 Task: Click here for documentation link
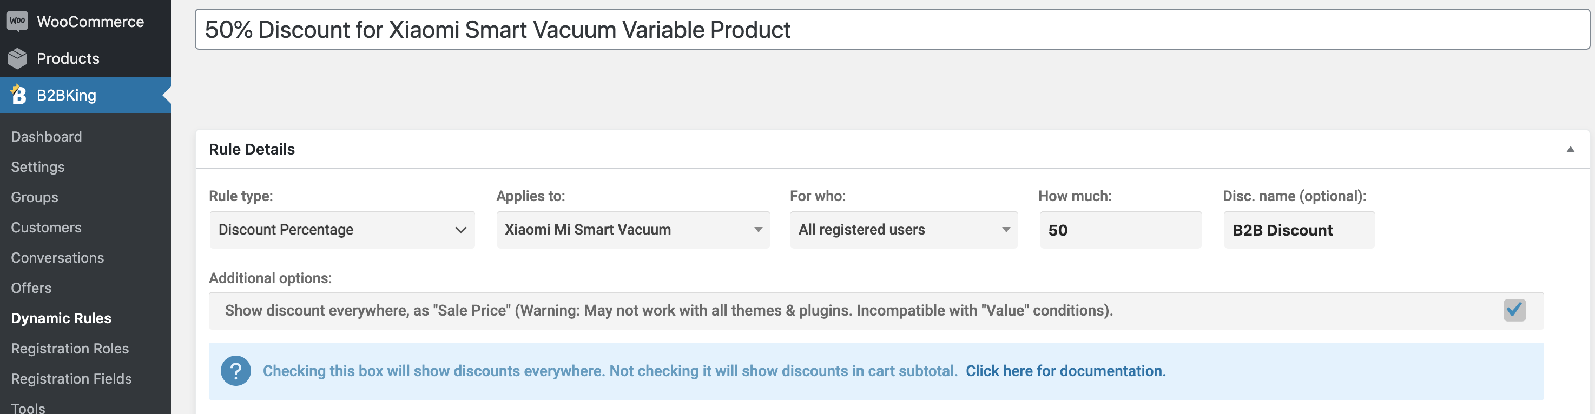tap(1065, 371)
